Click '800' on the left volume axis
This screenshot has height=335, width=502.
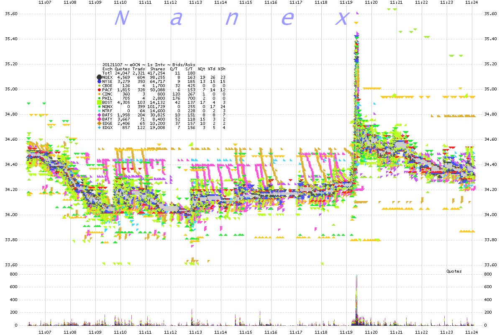coord(13,274)
